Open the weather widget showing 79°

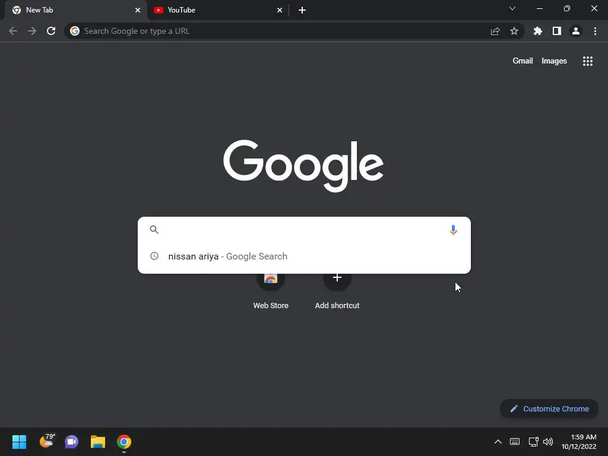tap(47, 441)
